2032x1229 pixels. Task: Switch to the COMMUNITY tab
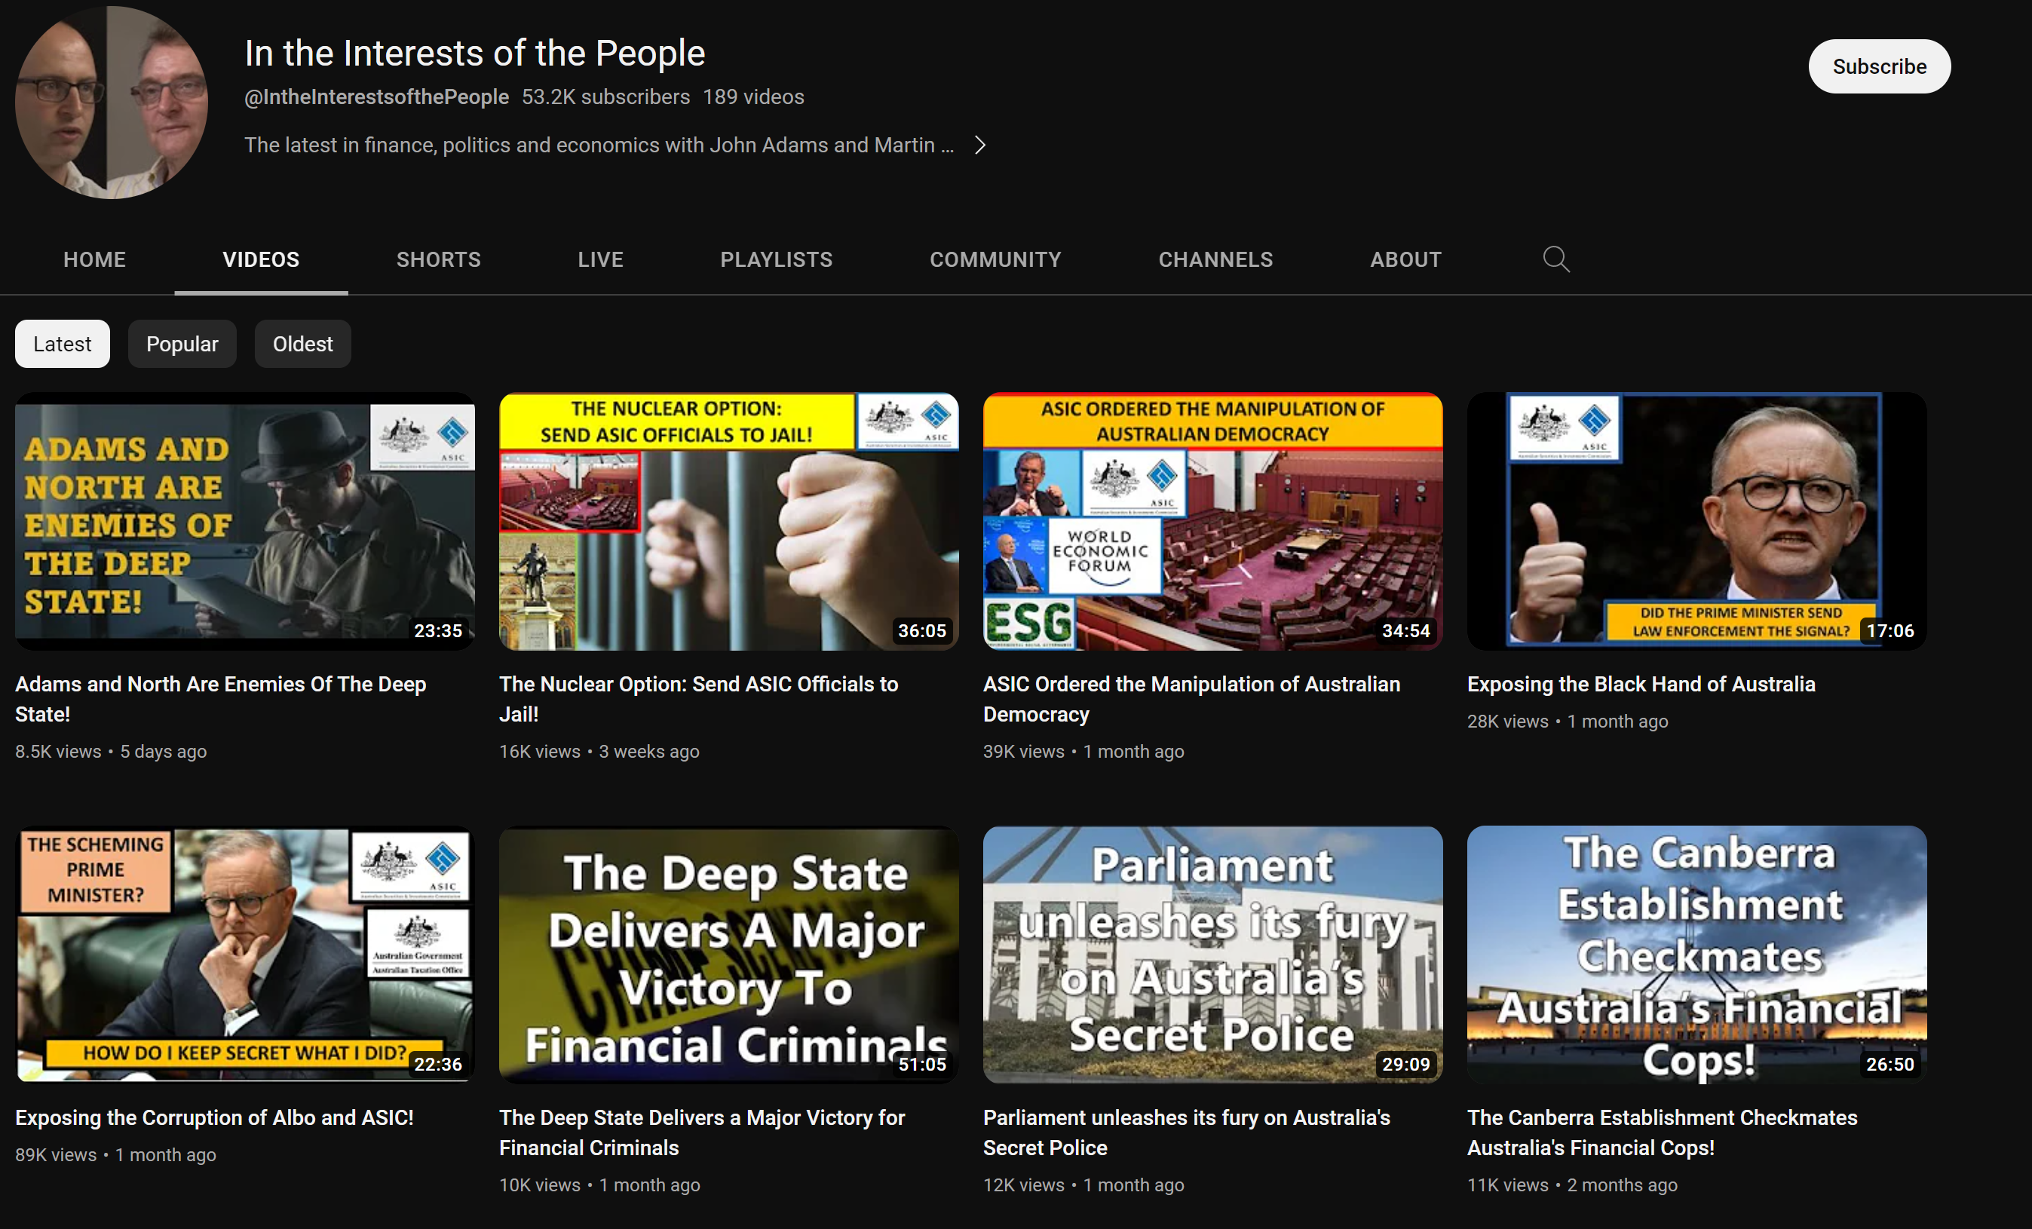[995, 260]
